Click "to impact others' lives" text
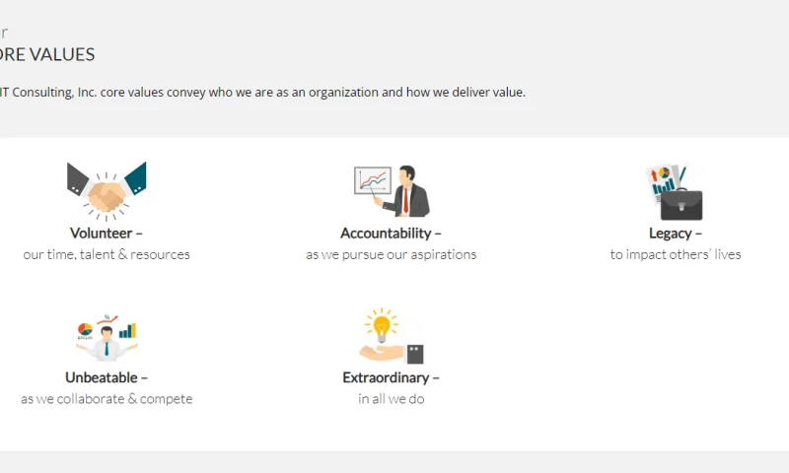 click(676, 254)
